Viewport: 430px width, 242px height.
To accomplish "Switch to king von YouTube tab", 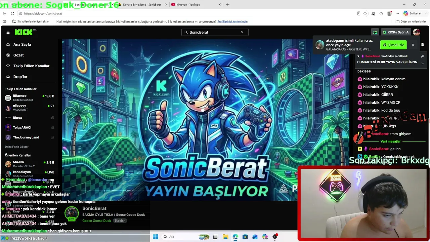I will coord(196,5).
